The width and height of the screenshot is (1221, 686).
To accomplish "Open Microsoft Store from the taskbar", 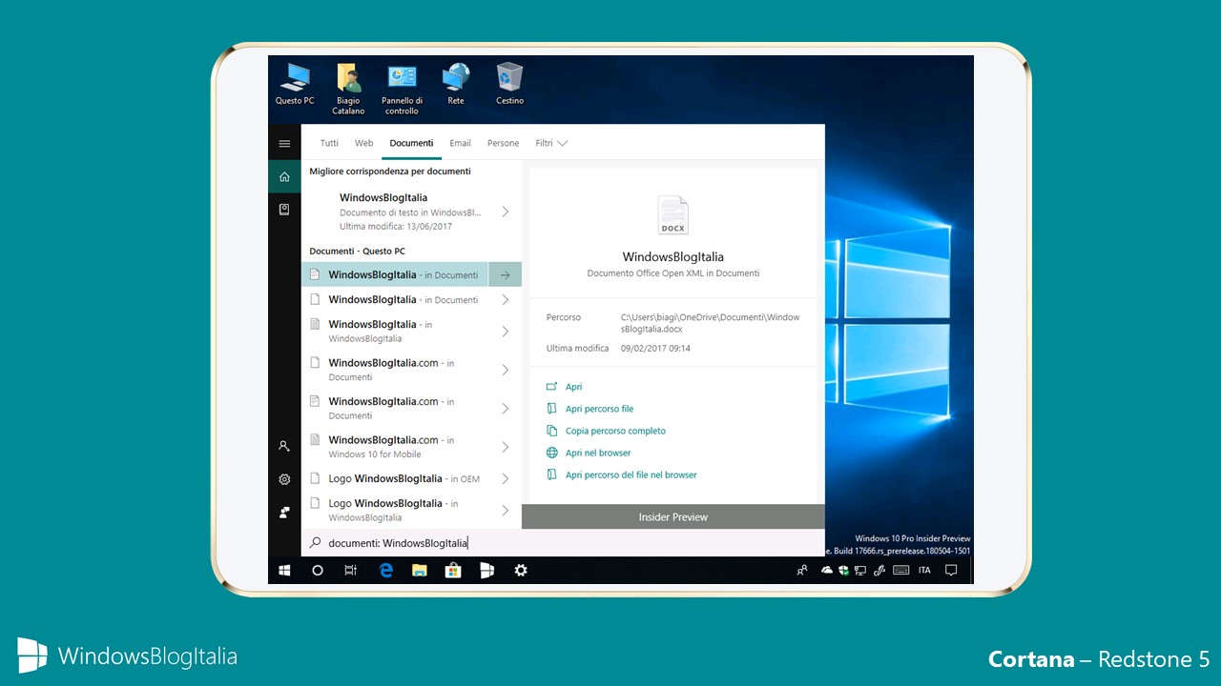I will 453,571.
